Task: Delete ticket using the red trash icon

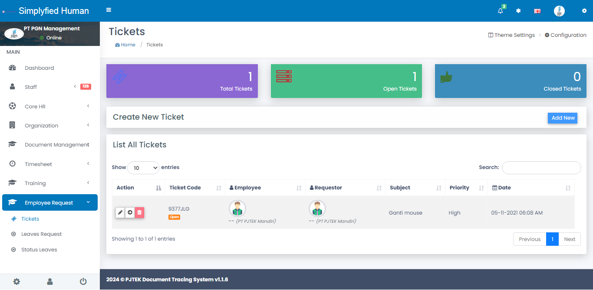Action: coord(139,212)
